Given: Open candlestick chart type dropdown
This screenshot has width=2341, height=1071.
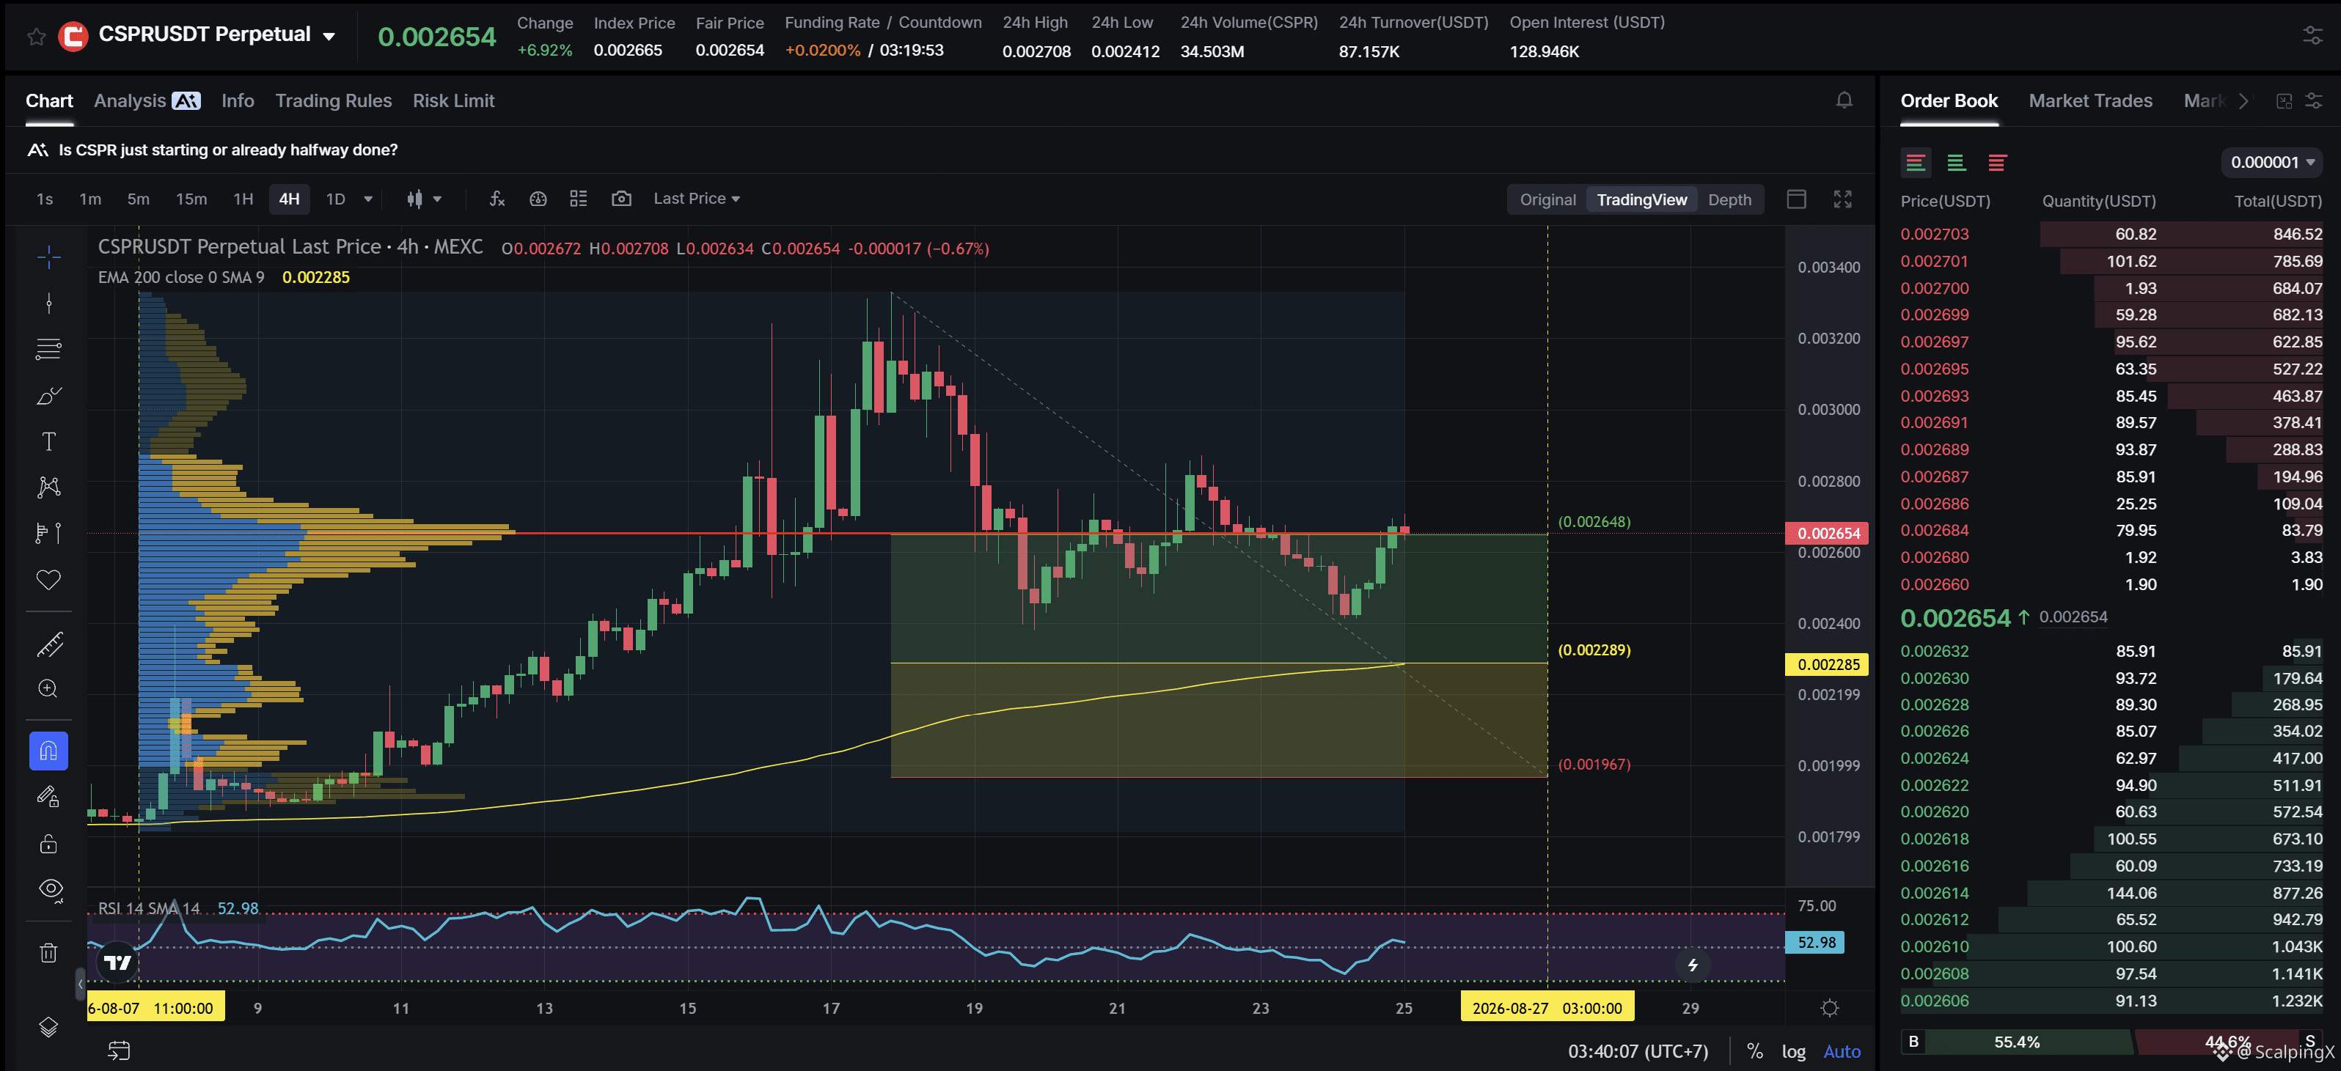Looking at the screenshot, I should tap(423, 199).
